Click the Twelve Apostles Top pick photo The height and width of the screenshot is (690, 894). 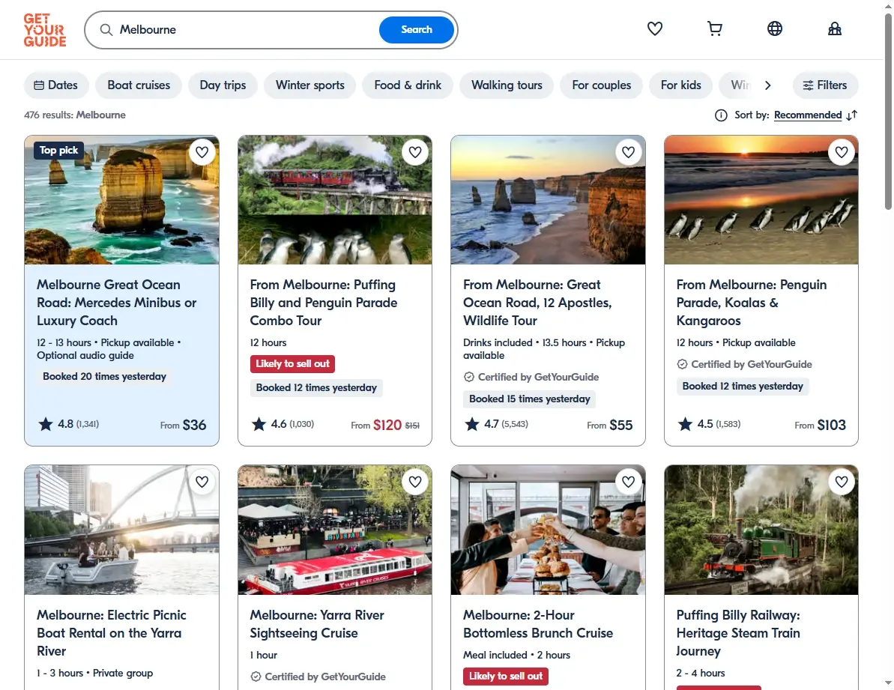point(121,200)
